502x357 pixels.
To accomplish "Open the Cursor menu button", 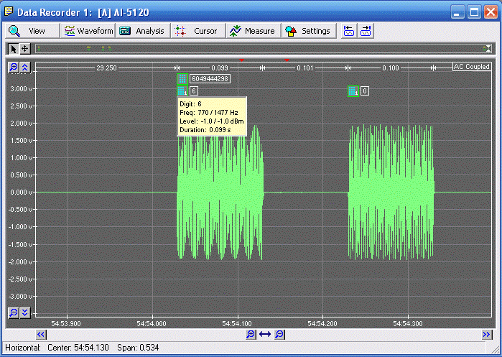I will 198,31.
